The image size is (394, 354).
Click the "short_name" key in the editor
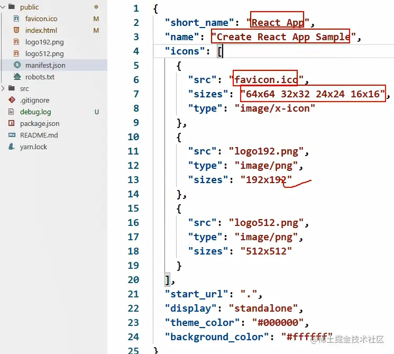pyautogui.click(x=199, y=23)
